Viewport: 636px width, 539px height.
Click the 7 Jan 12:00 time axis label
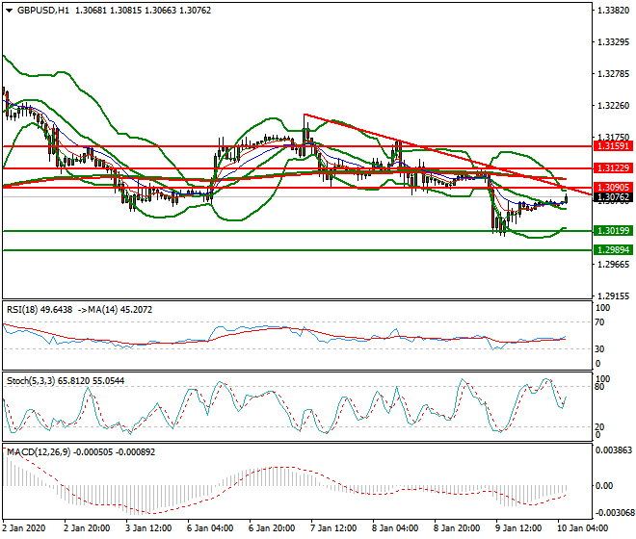coord(333,528)
